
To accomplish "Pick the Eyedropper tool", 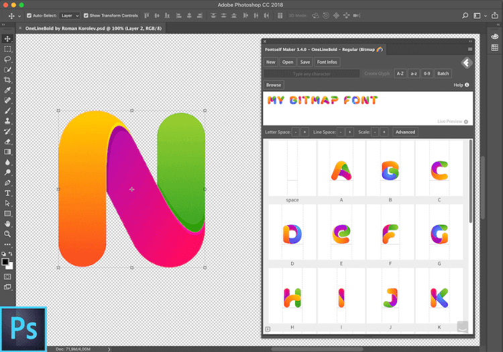I will point(7,90).
